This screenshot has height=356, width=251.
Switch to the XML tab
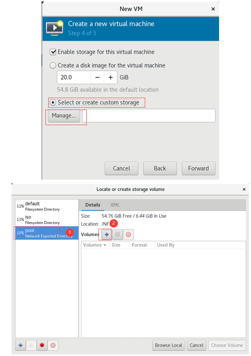tap(115, 205)
